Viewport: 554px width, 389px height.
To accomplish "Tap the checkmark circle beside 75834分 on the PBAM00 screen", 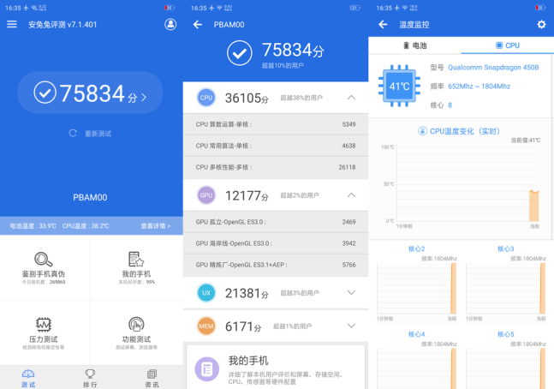I will pos(240,53).
